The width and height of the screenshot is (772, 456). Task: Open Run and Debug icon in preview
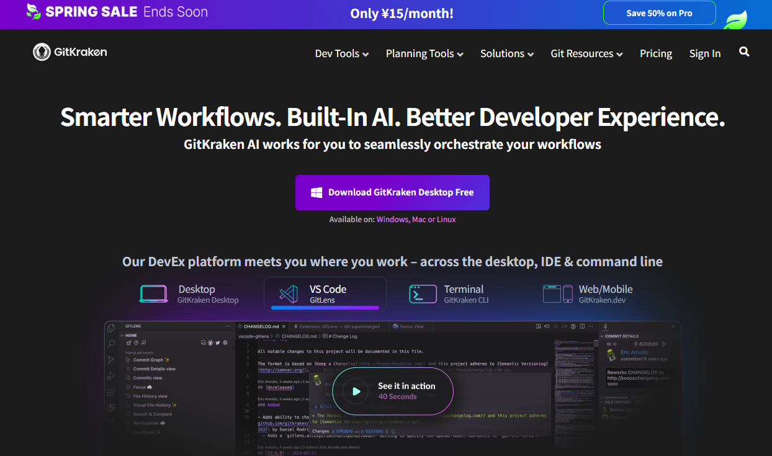[111, 376]
